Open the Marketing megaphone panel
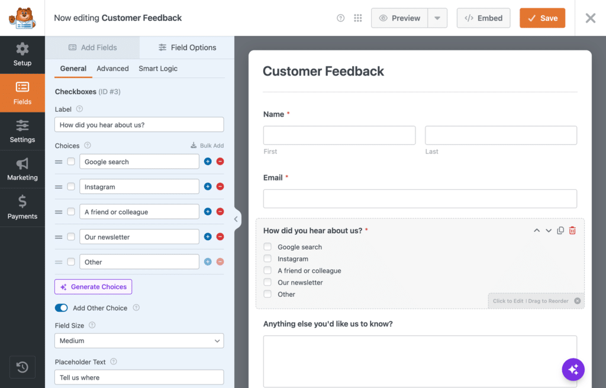The image size is (606, 388). click(22, 169)
